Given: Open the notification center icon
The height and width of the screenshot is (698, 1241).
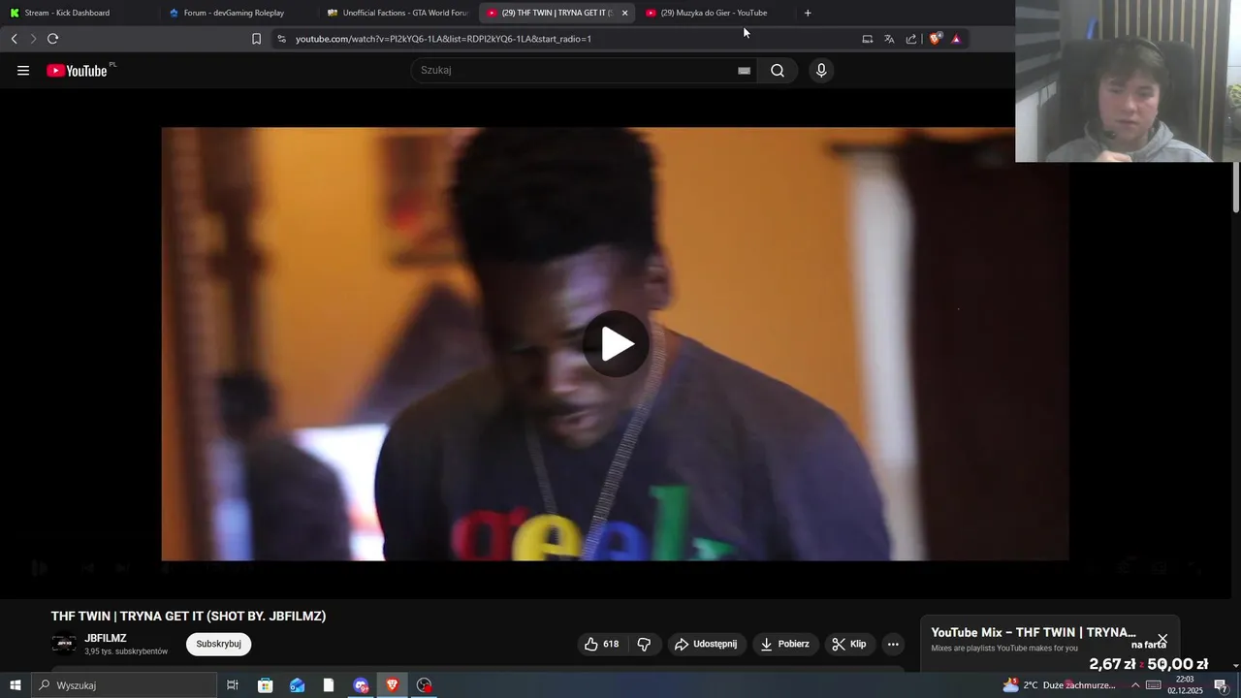Looking at the screenshot, I should pos(1221,685).
